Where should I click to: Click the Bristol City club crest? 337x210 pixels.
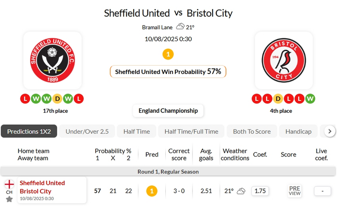[284, 60]
